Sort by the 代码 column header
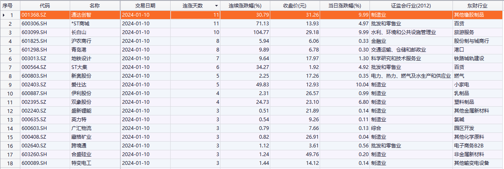The height and width of the screenshot is (169, 504). [44, 6]
